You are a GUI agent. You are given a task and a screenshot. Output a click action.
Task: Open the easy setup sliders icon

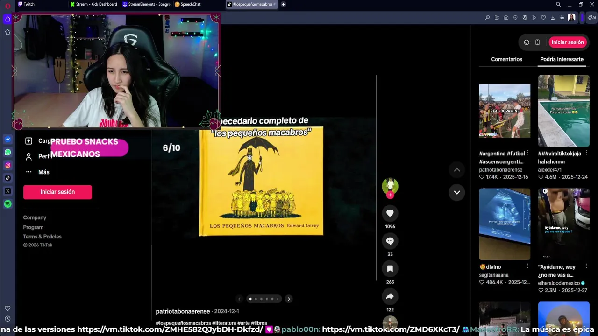(x=562, y=18)
